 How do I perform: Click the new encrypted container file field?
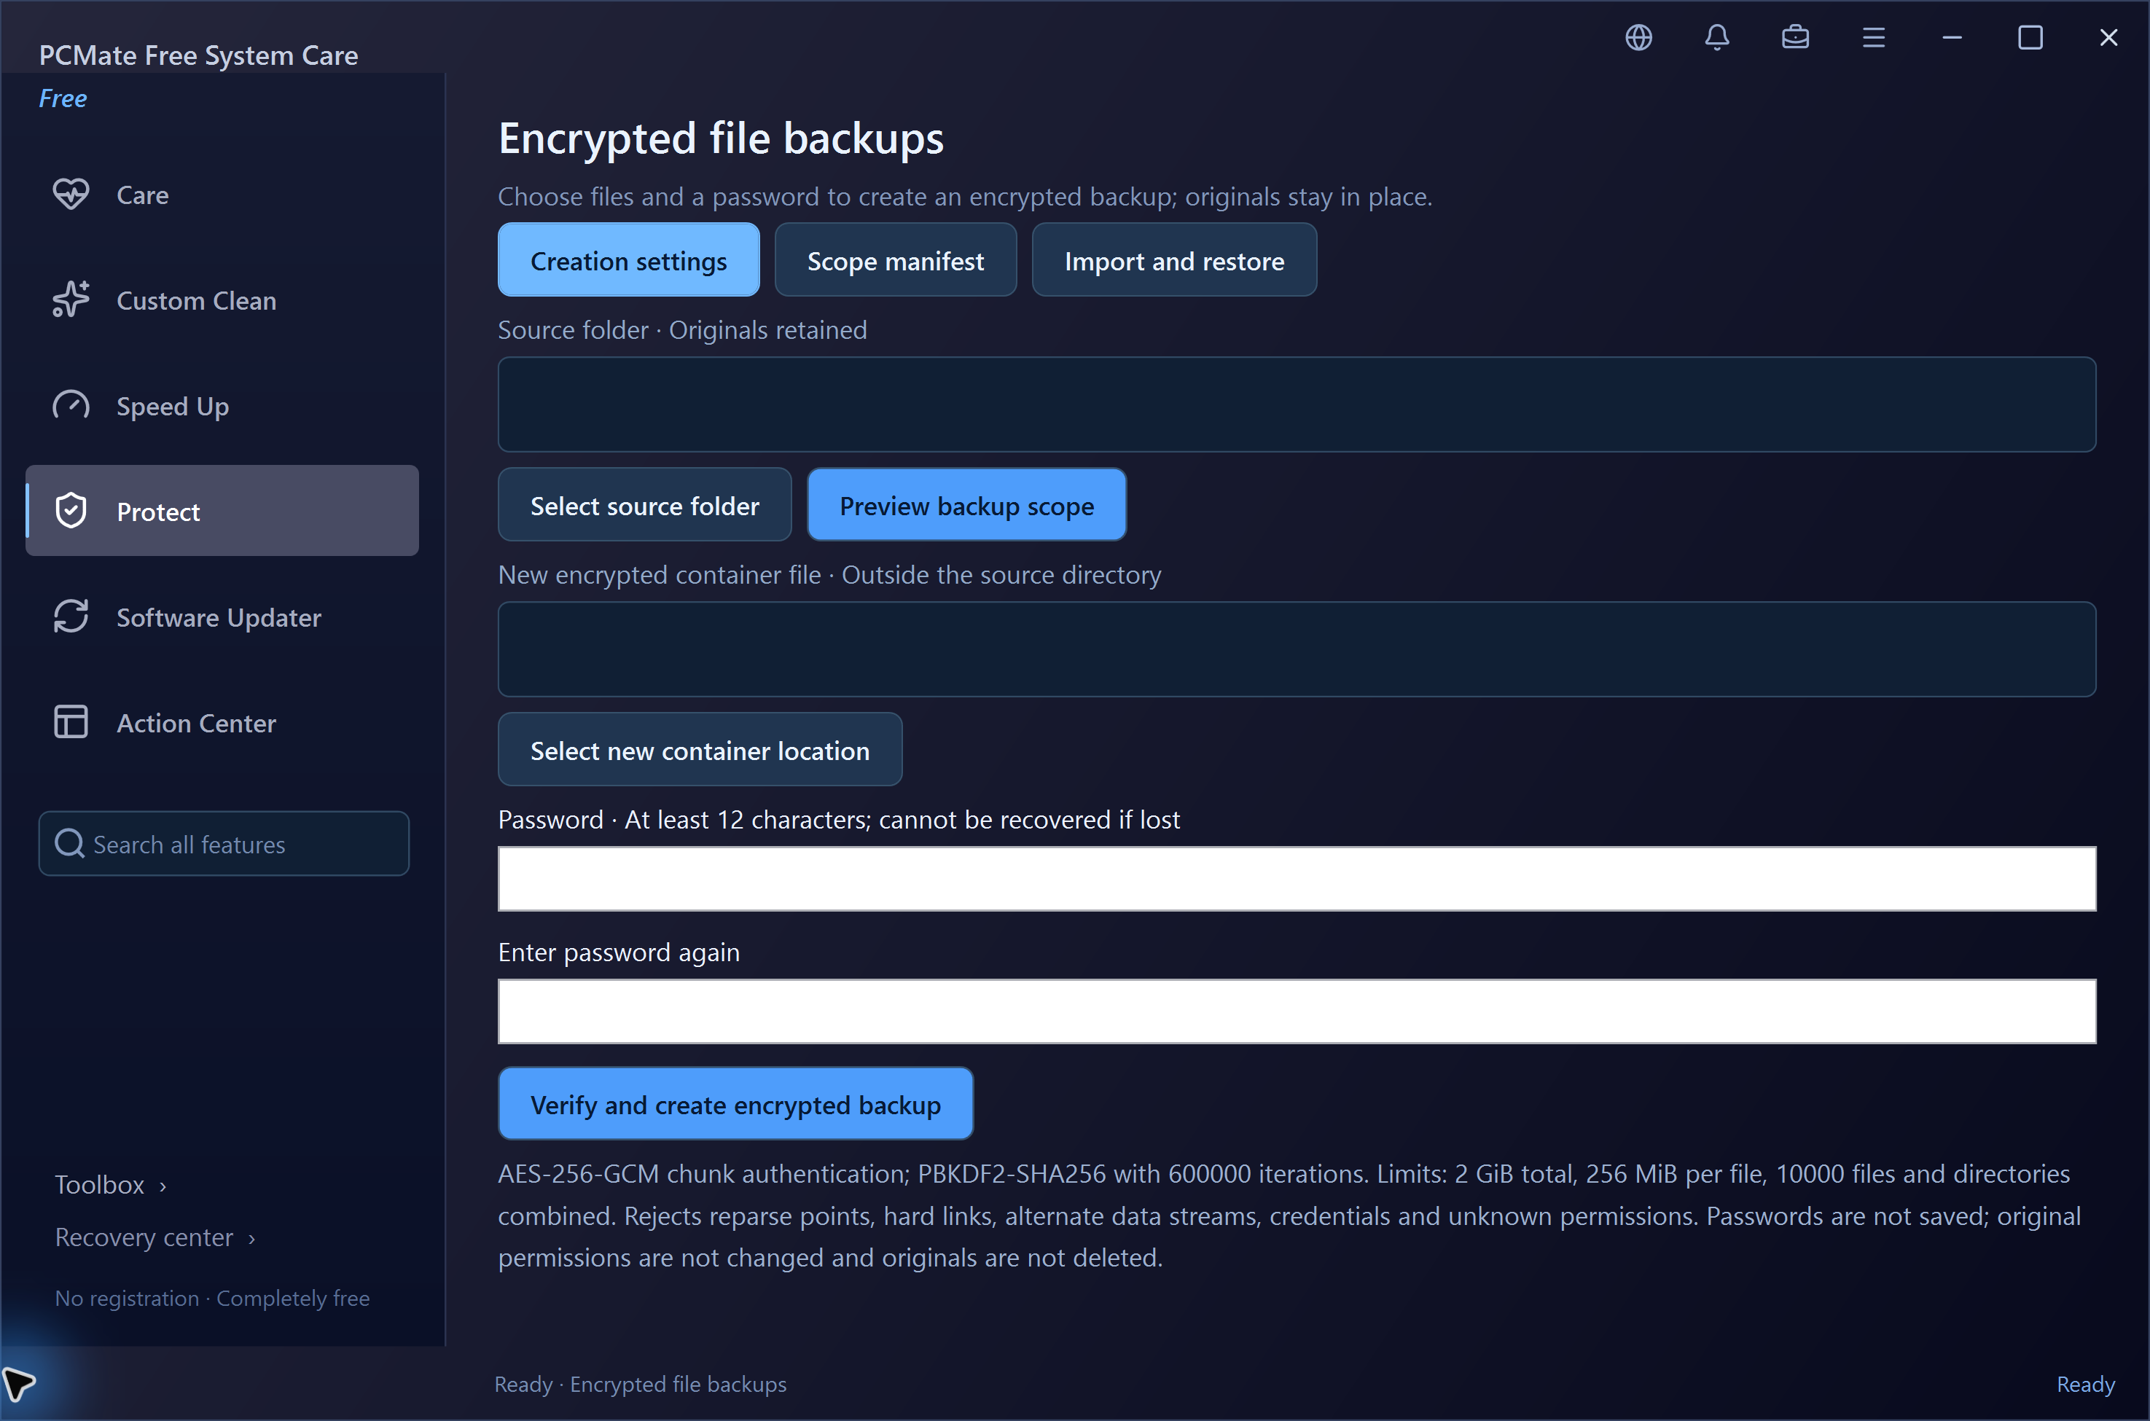click(1297, 649)
